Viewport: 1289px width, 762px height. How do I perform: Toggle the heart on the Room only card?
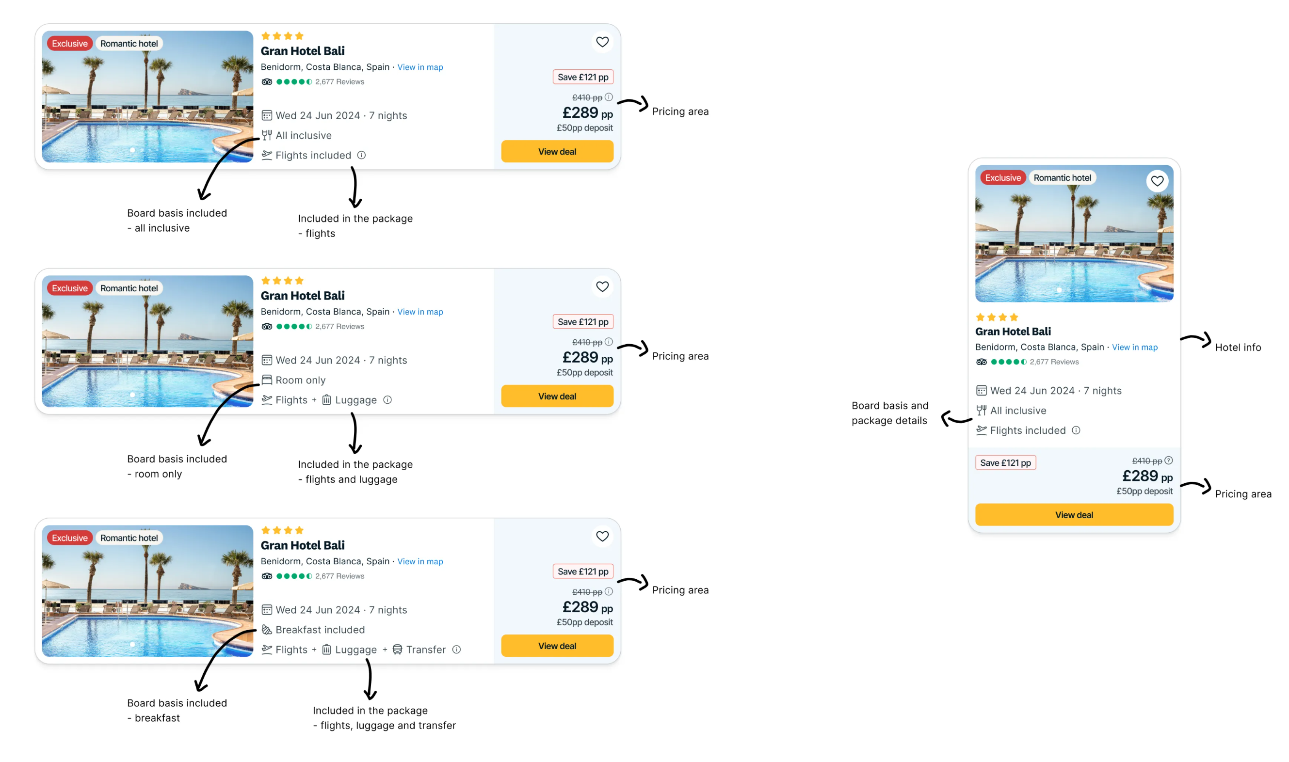tap(602, 287)
